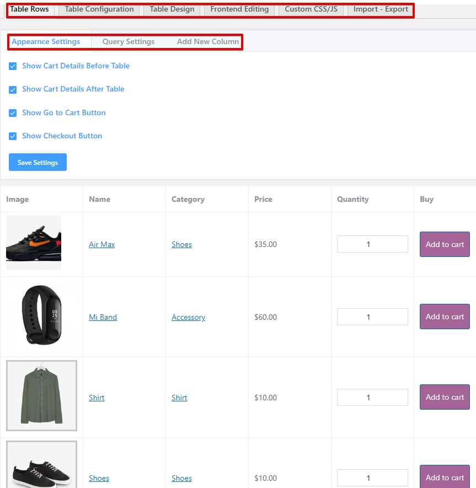
Task: Click the Buy column header
Action: click(x=426, y=199)
